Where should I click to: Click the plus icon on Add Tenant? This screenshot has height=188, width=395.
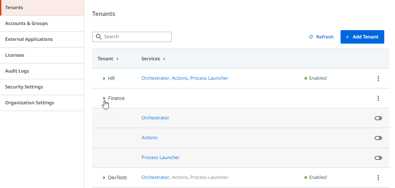[347, 37]
